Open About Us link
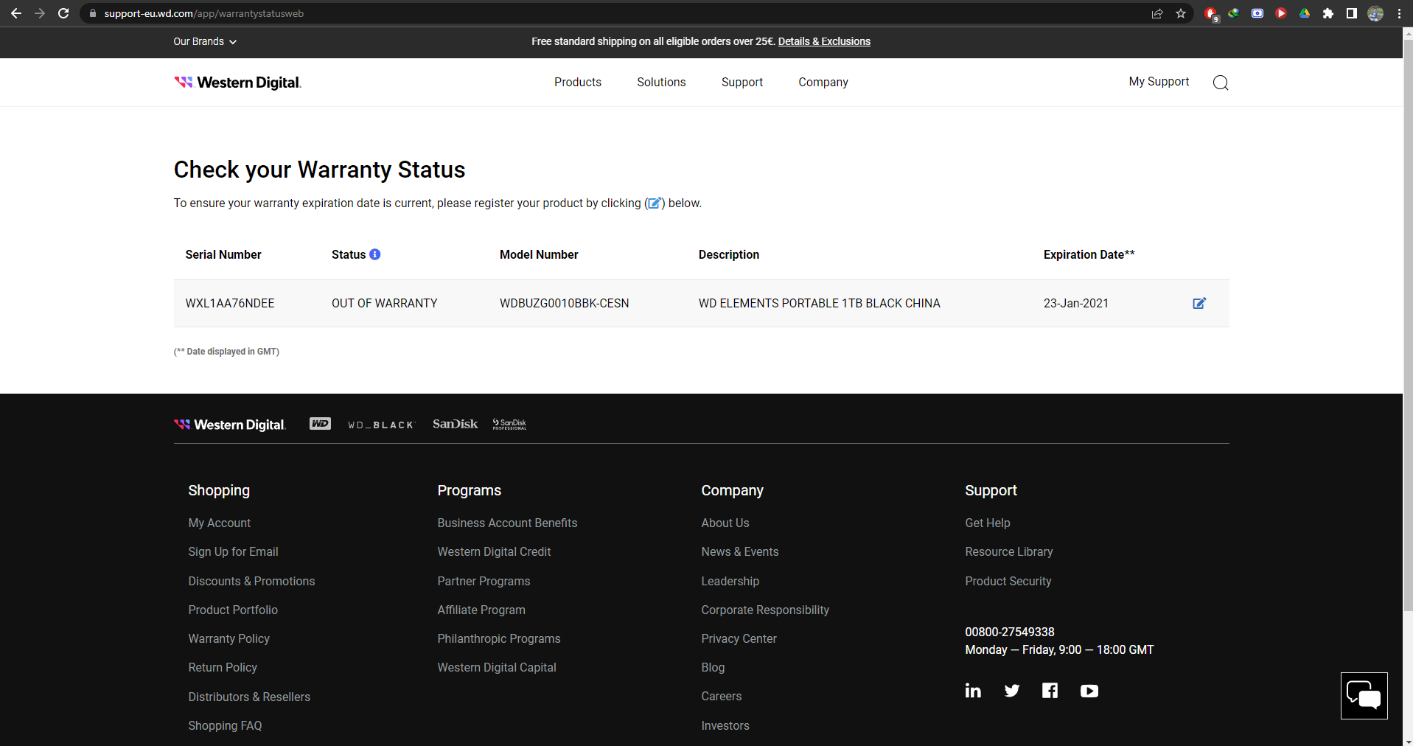The height and width of the screenshot is (746, 1413). click(725, 523)
